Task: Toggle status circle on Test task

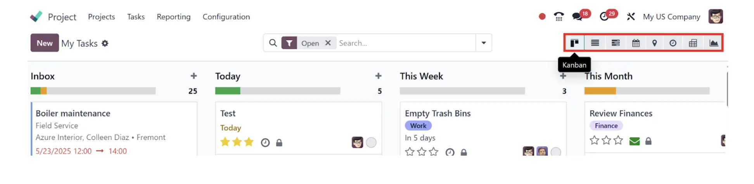Action: pos(371,143)
